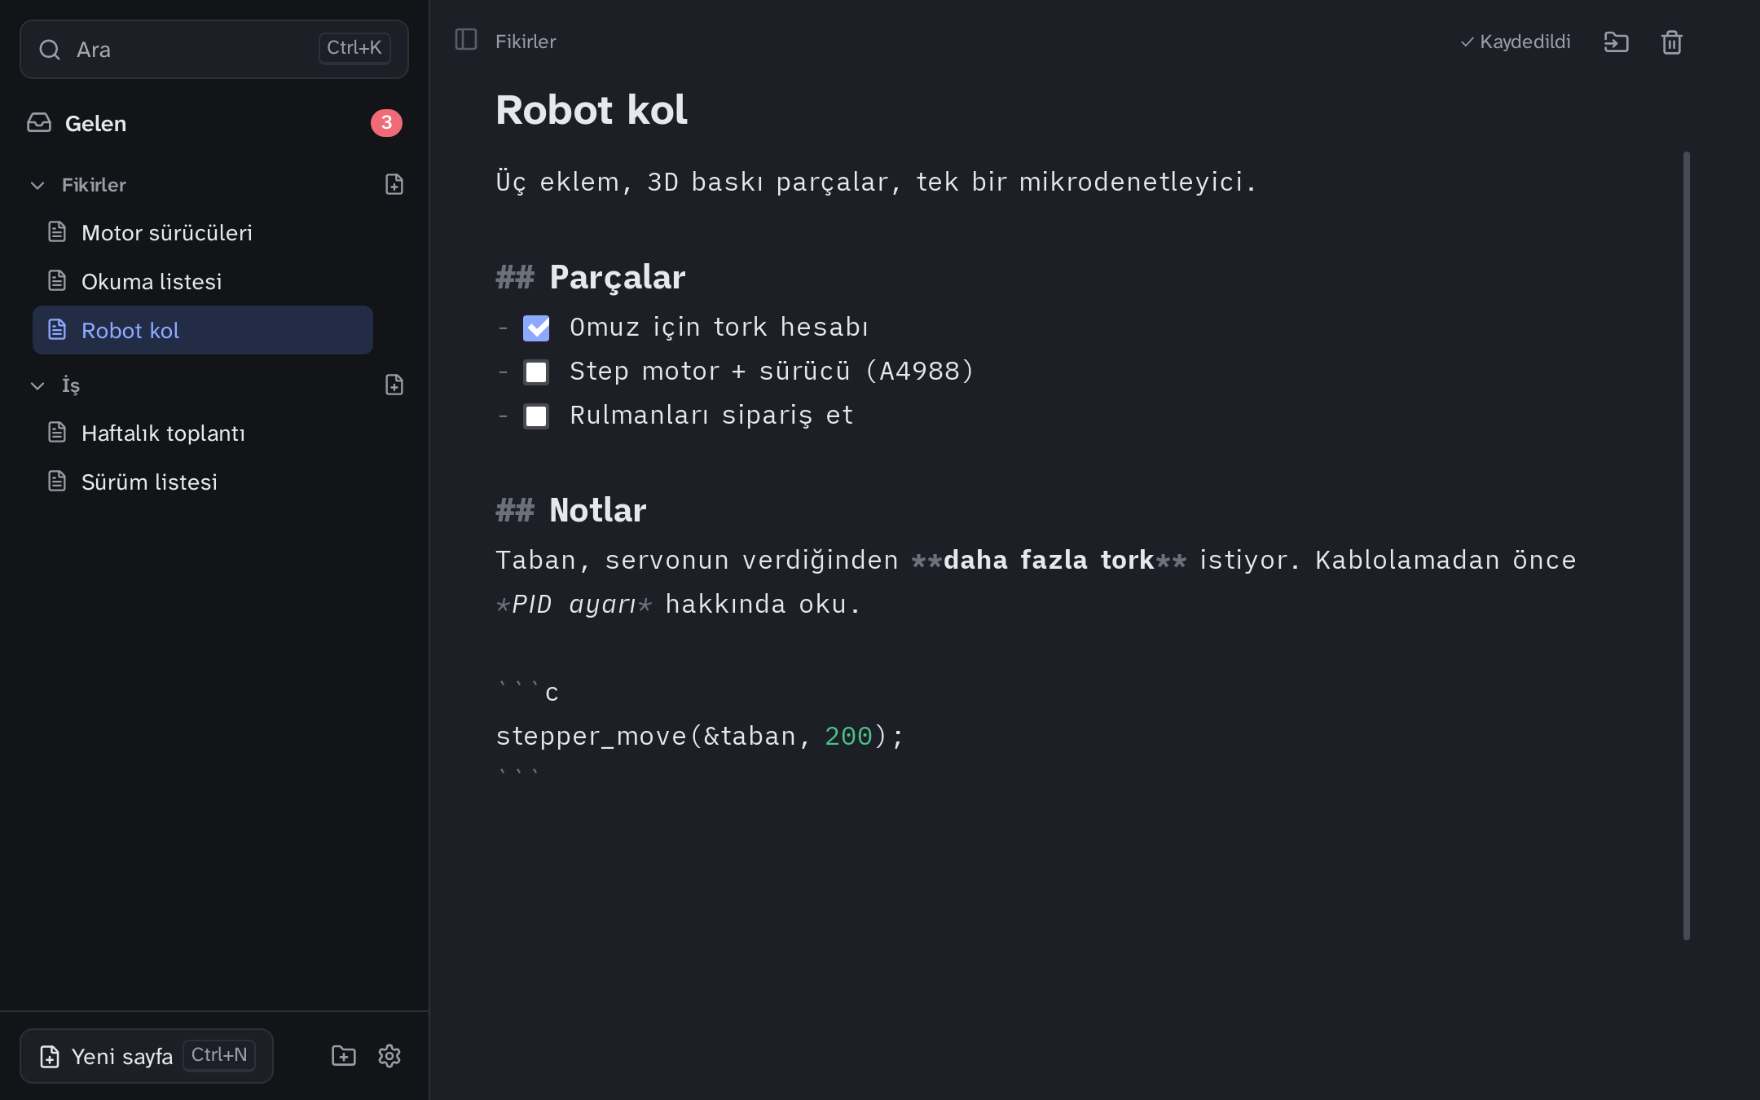Image resolution: width=1760 pixels, height=1100 pixels.
Task: Click the Yeni sayfa button
Action: click(x=147, y=1056)
